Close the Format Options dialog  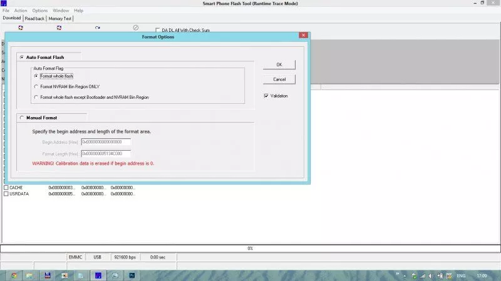(x=303, y=36)
